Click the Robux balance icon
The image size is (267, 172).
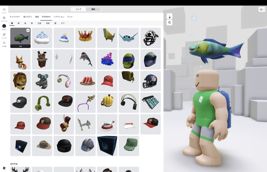[x=262, y=10]
